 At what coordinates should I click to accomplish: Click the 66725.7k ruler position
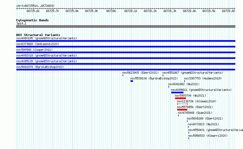coord(52,11)
